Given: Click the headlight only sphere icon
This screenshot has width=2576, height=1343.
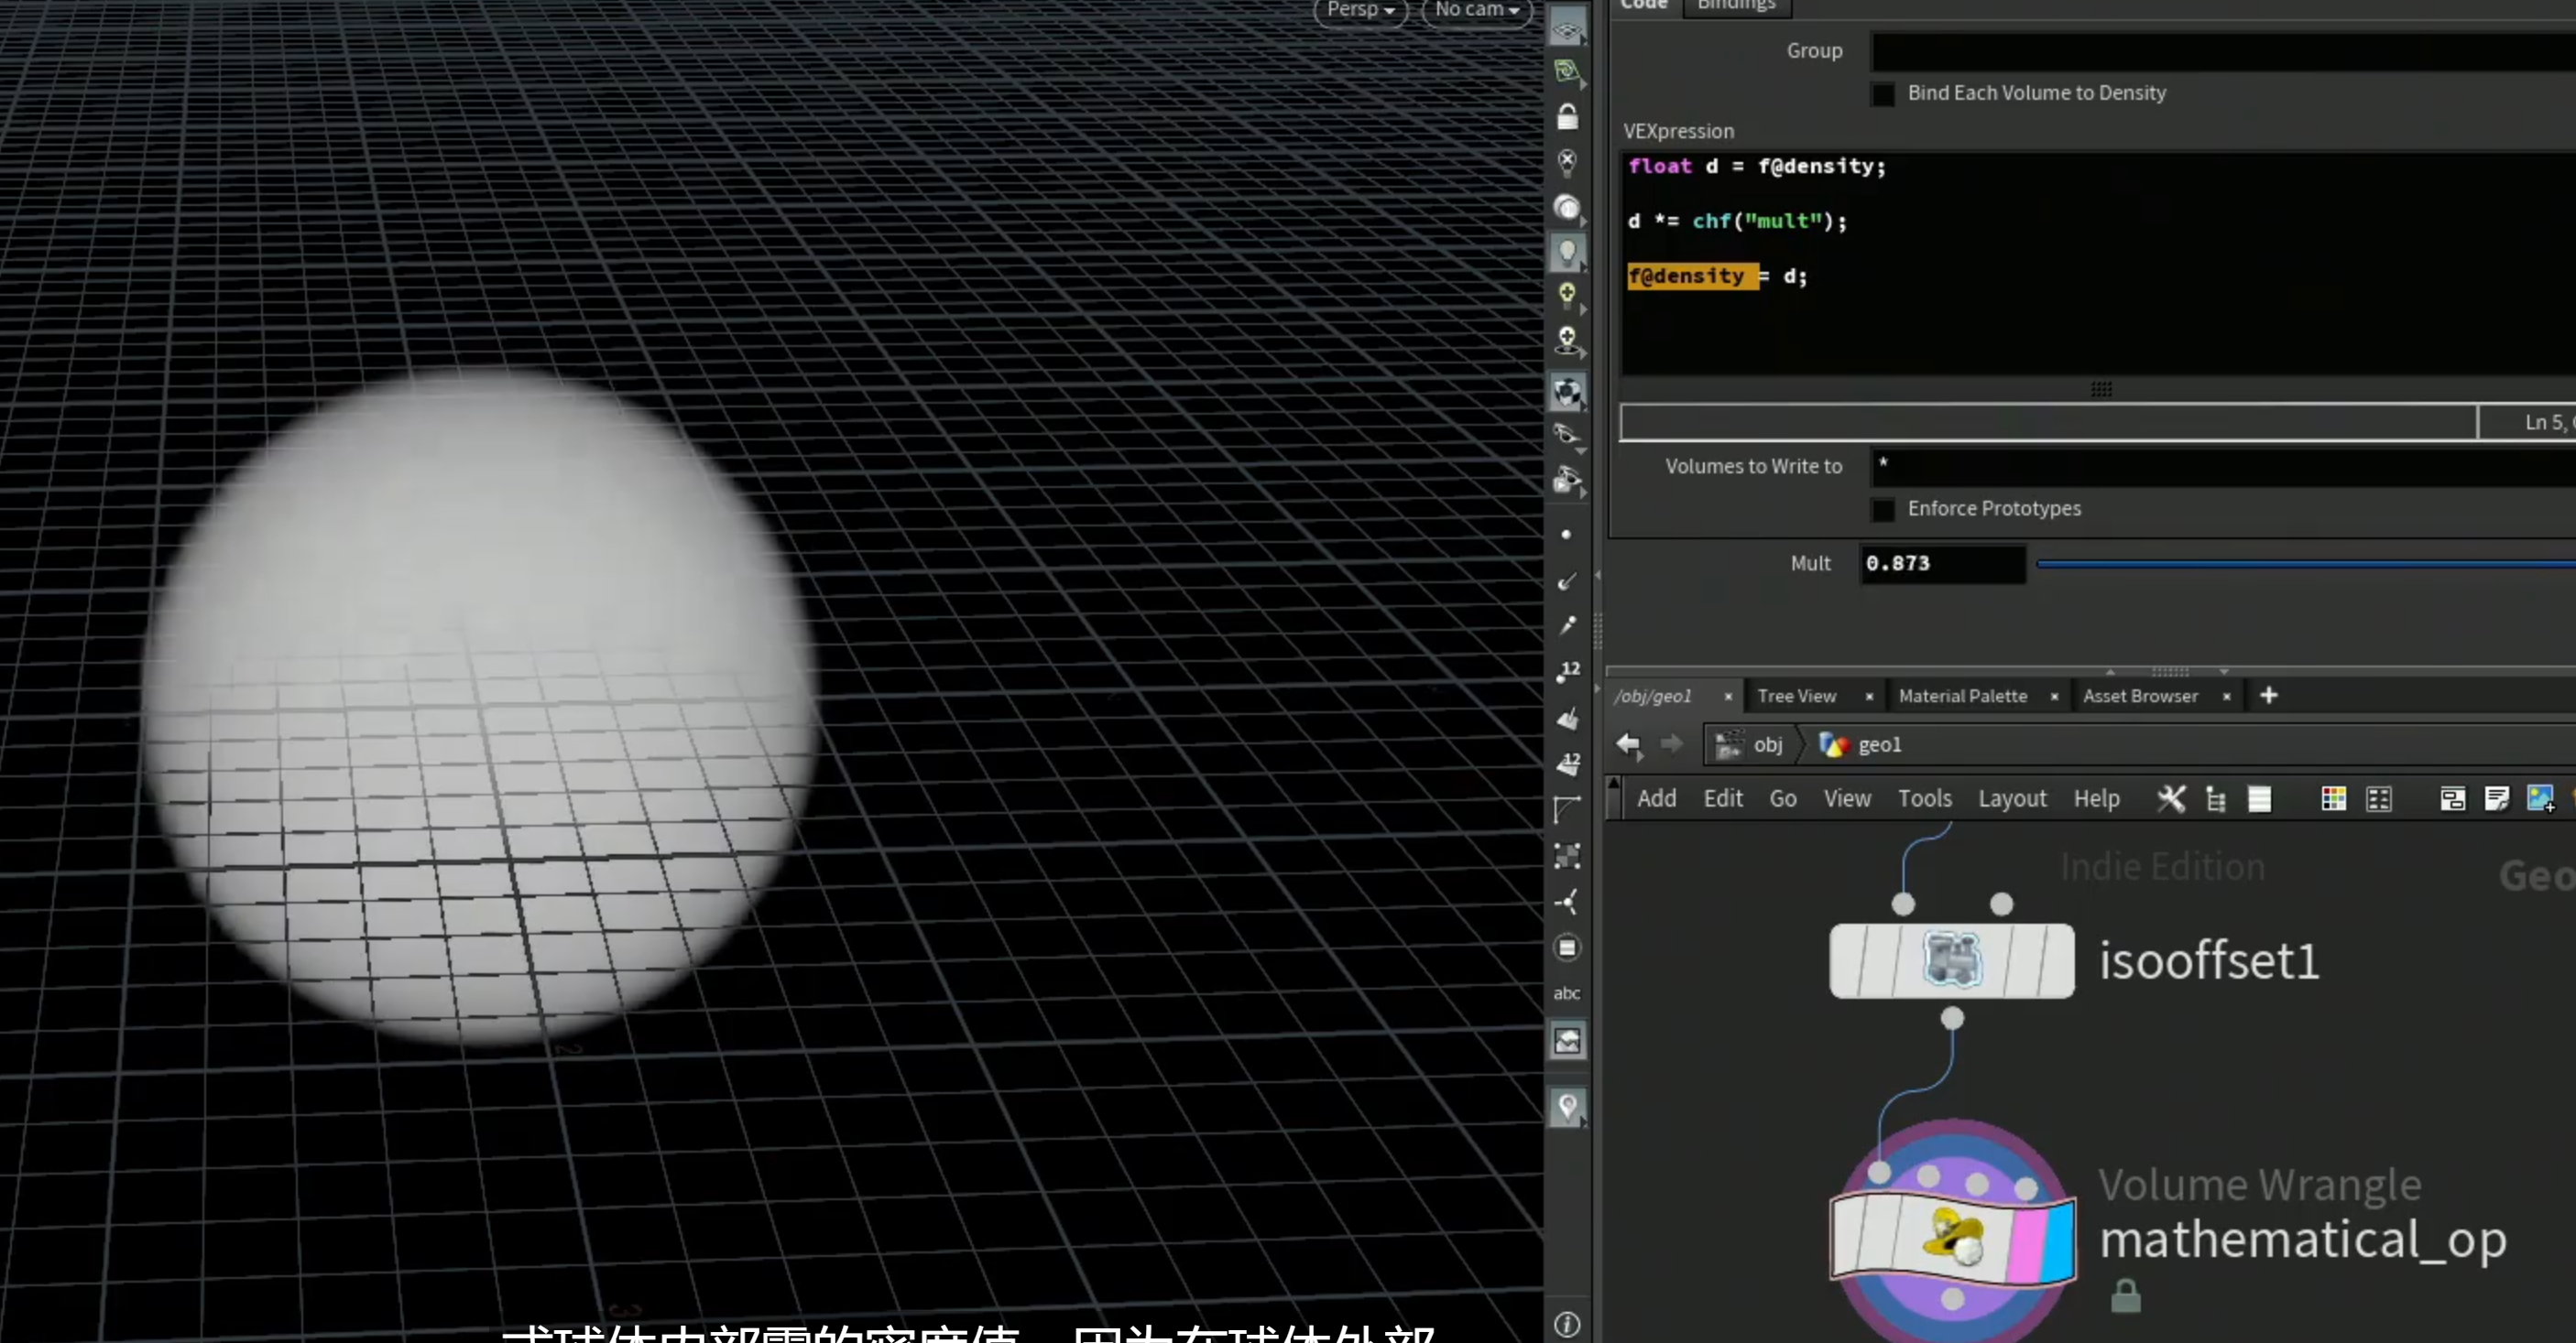Looking at the screenshot, I should (x=1567, y=207).
